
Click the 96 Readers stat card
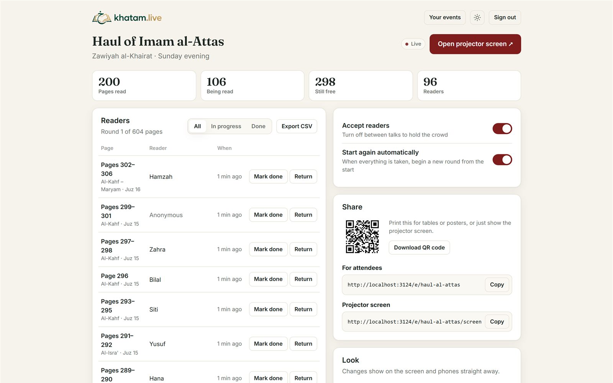(x=469, y=86)
